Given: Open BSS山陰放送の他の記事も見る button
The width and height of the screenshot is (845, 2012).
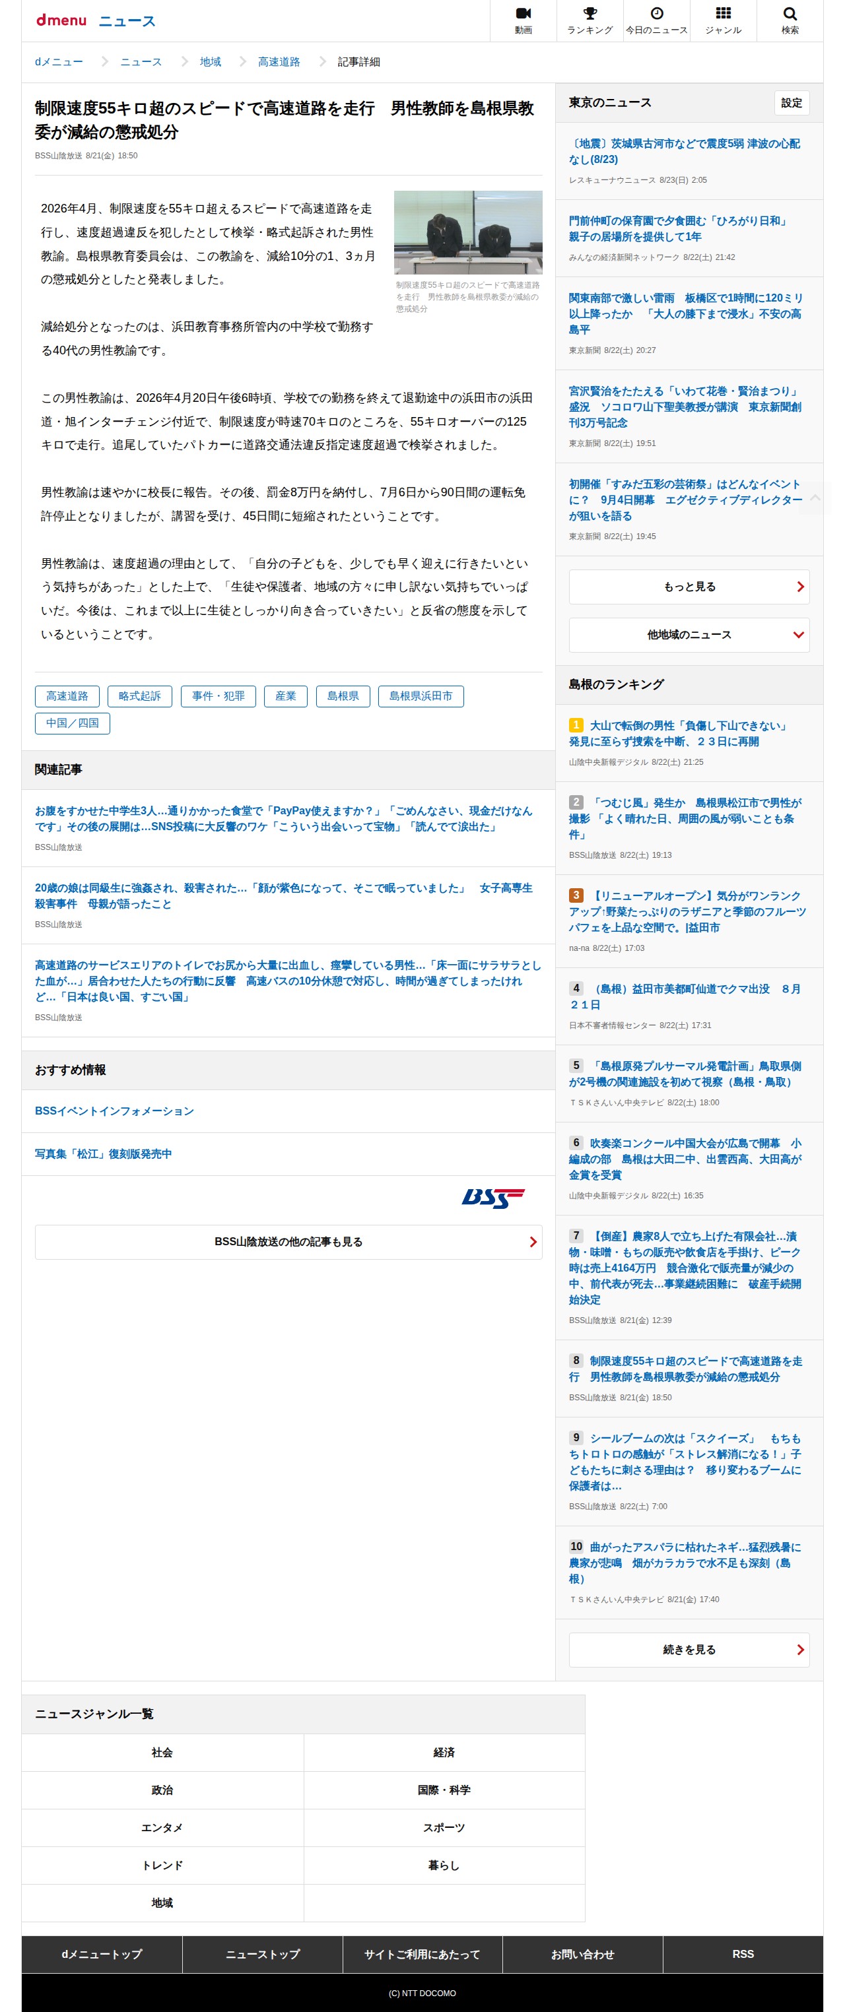Looking at the screenshot, I should pos(288,1242).
